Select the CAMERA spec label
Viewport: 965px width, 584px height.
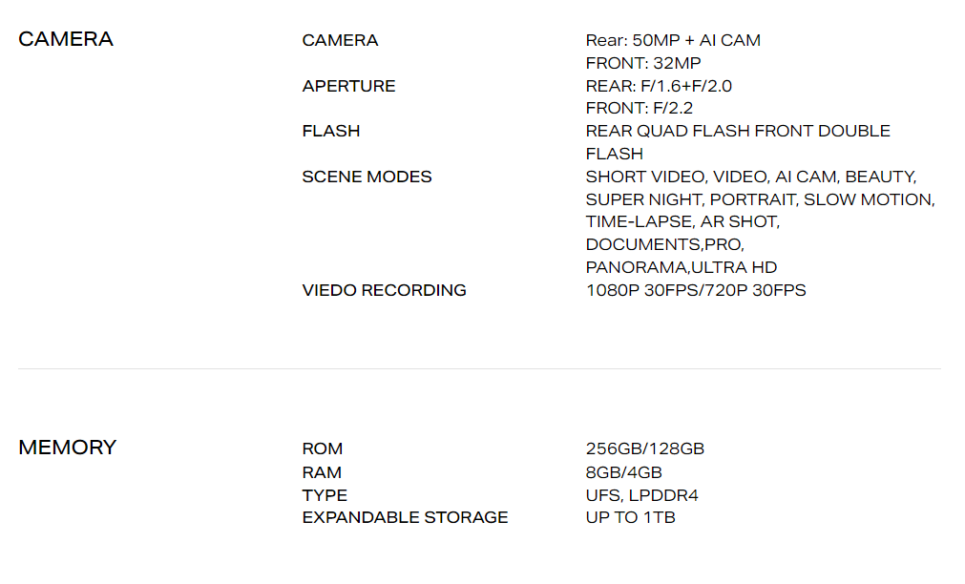pos(340,41)
